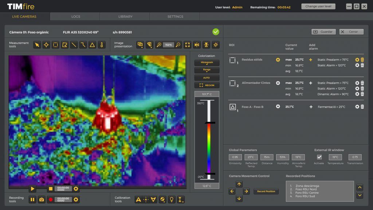Open the SETTINGS tab
Image resolution: width=373 pixels, height=210 pixels.
175,16
